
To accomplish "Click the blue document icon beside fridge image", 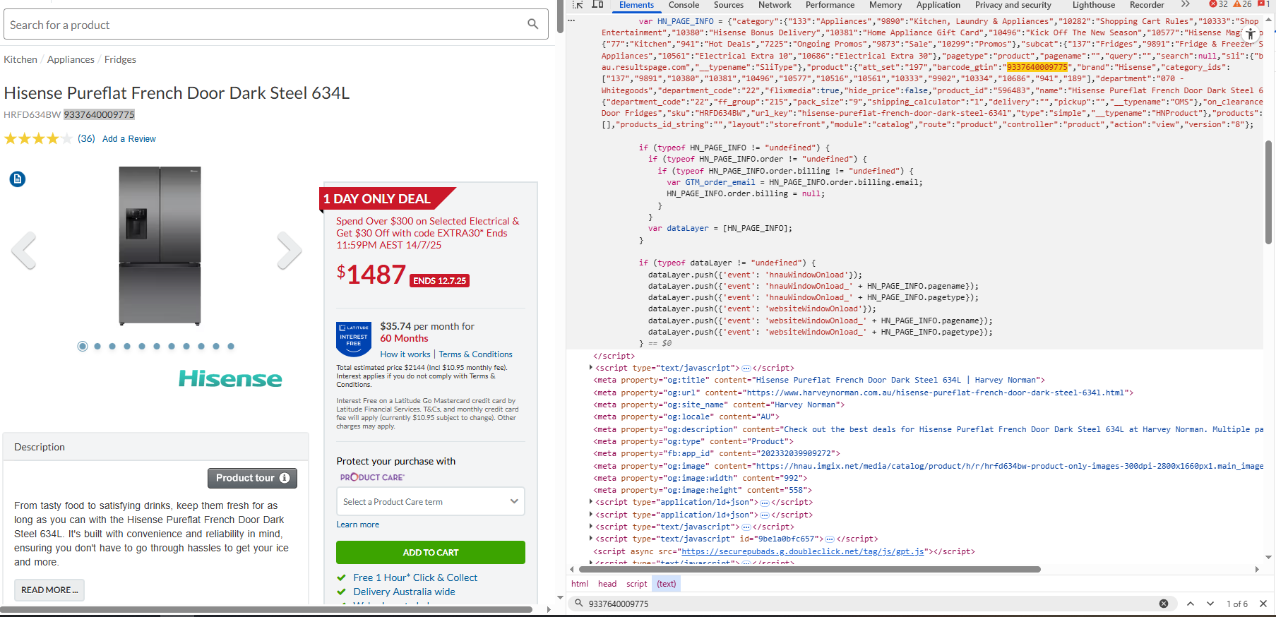I will pos(18,179).
